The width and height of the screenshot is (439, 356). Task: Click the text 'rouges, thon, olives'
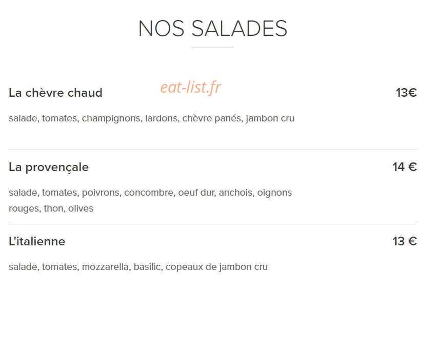pos(51,208)
